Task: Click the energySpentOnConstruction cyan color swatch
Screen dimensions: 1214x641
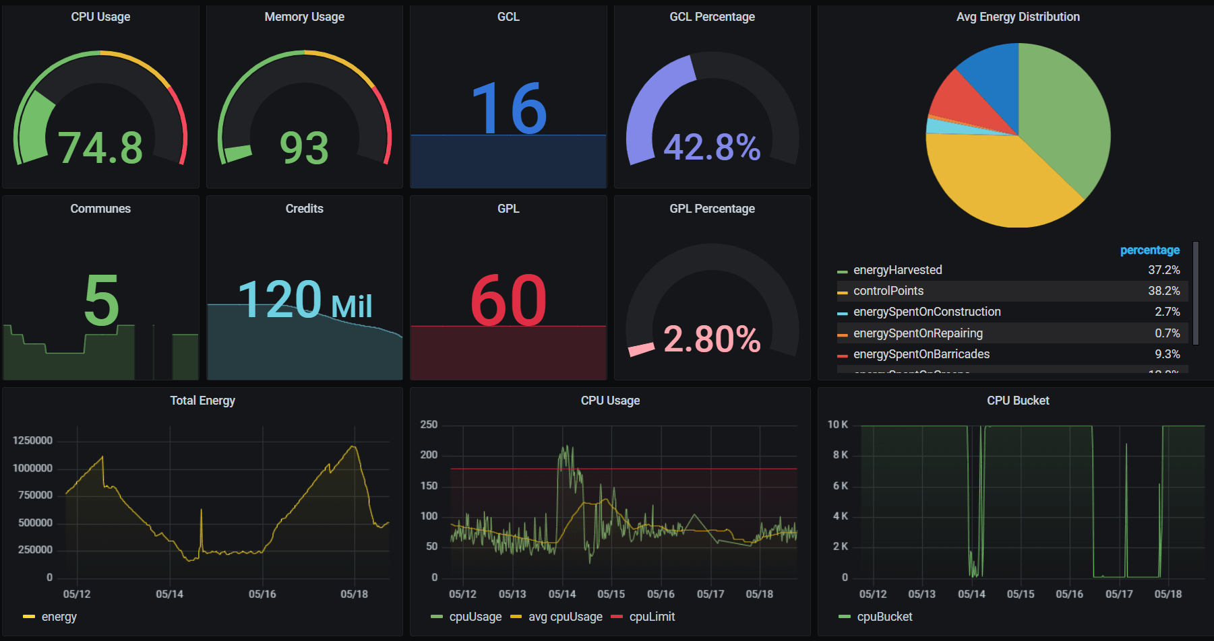Action: 842,314
